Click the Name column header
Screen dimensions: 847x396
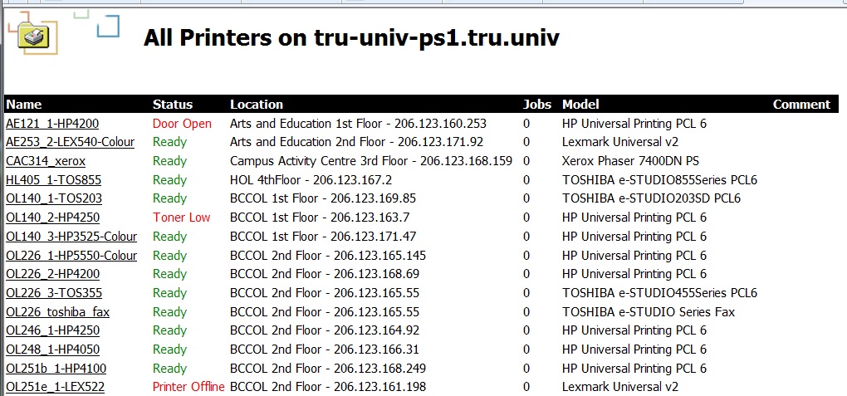[23, 105]
